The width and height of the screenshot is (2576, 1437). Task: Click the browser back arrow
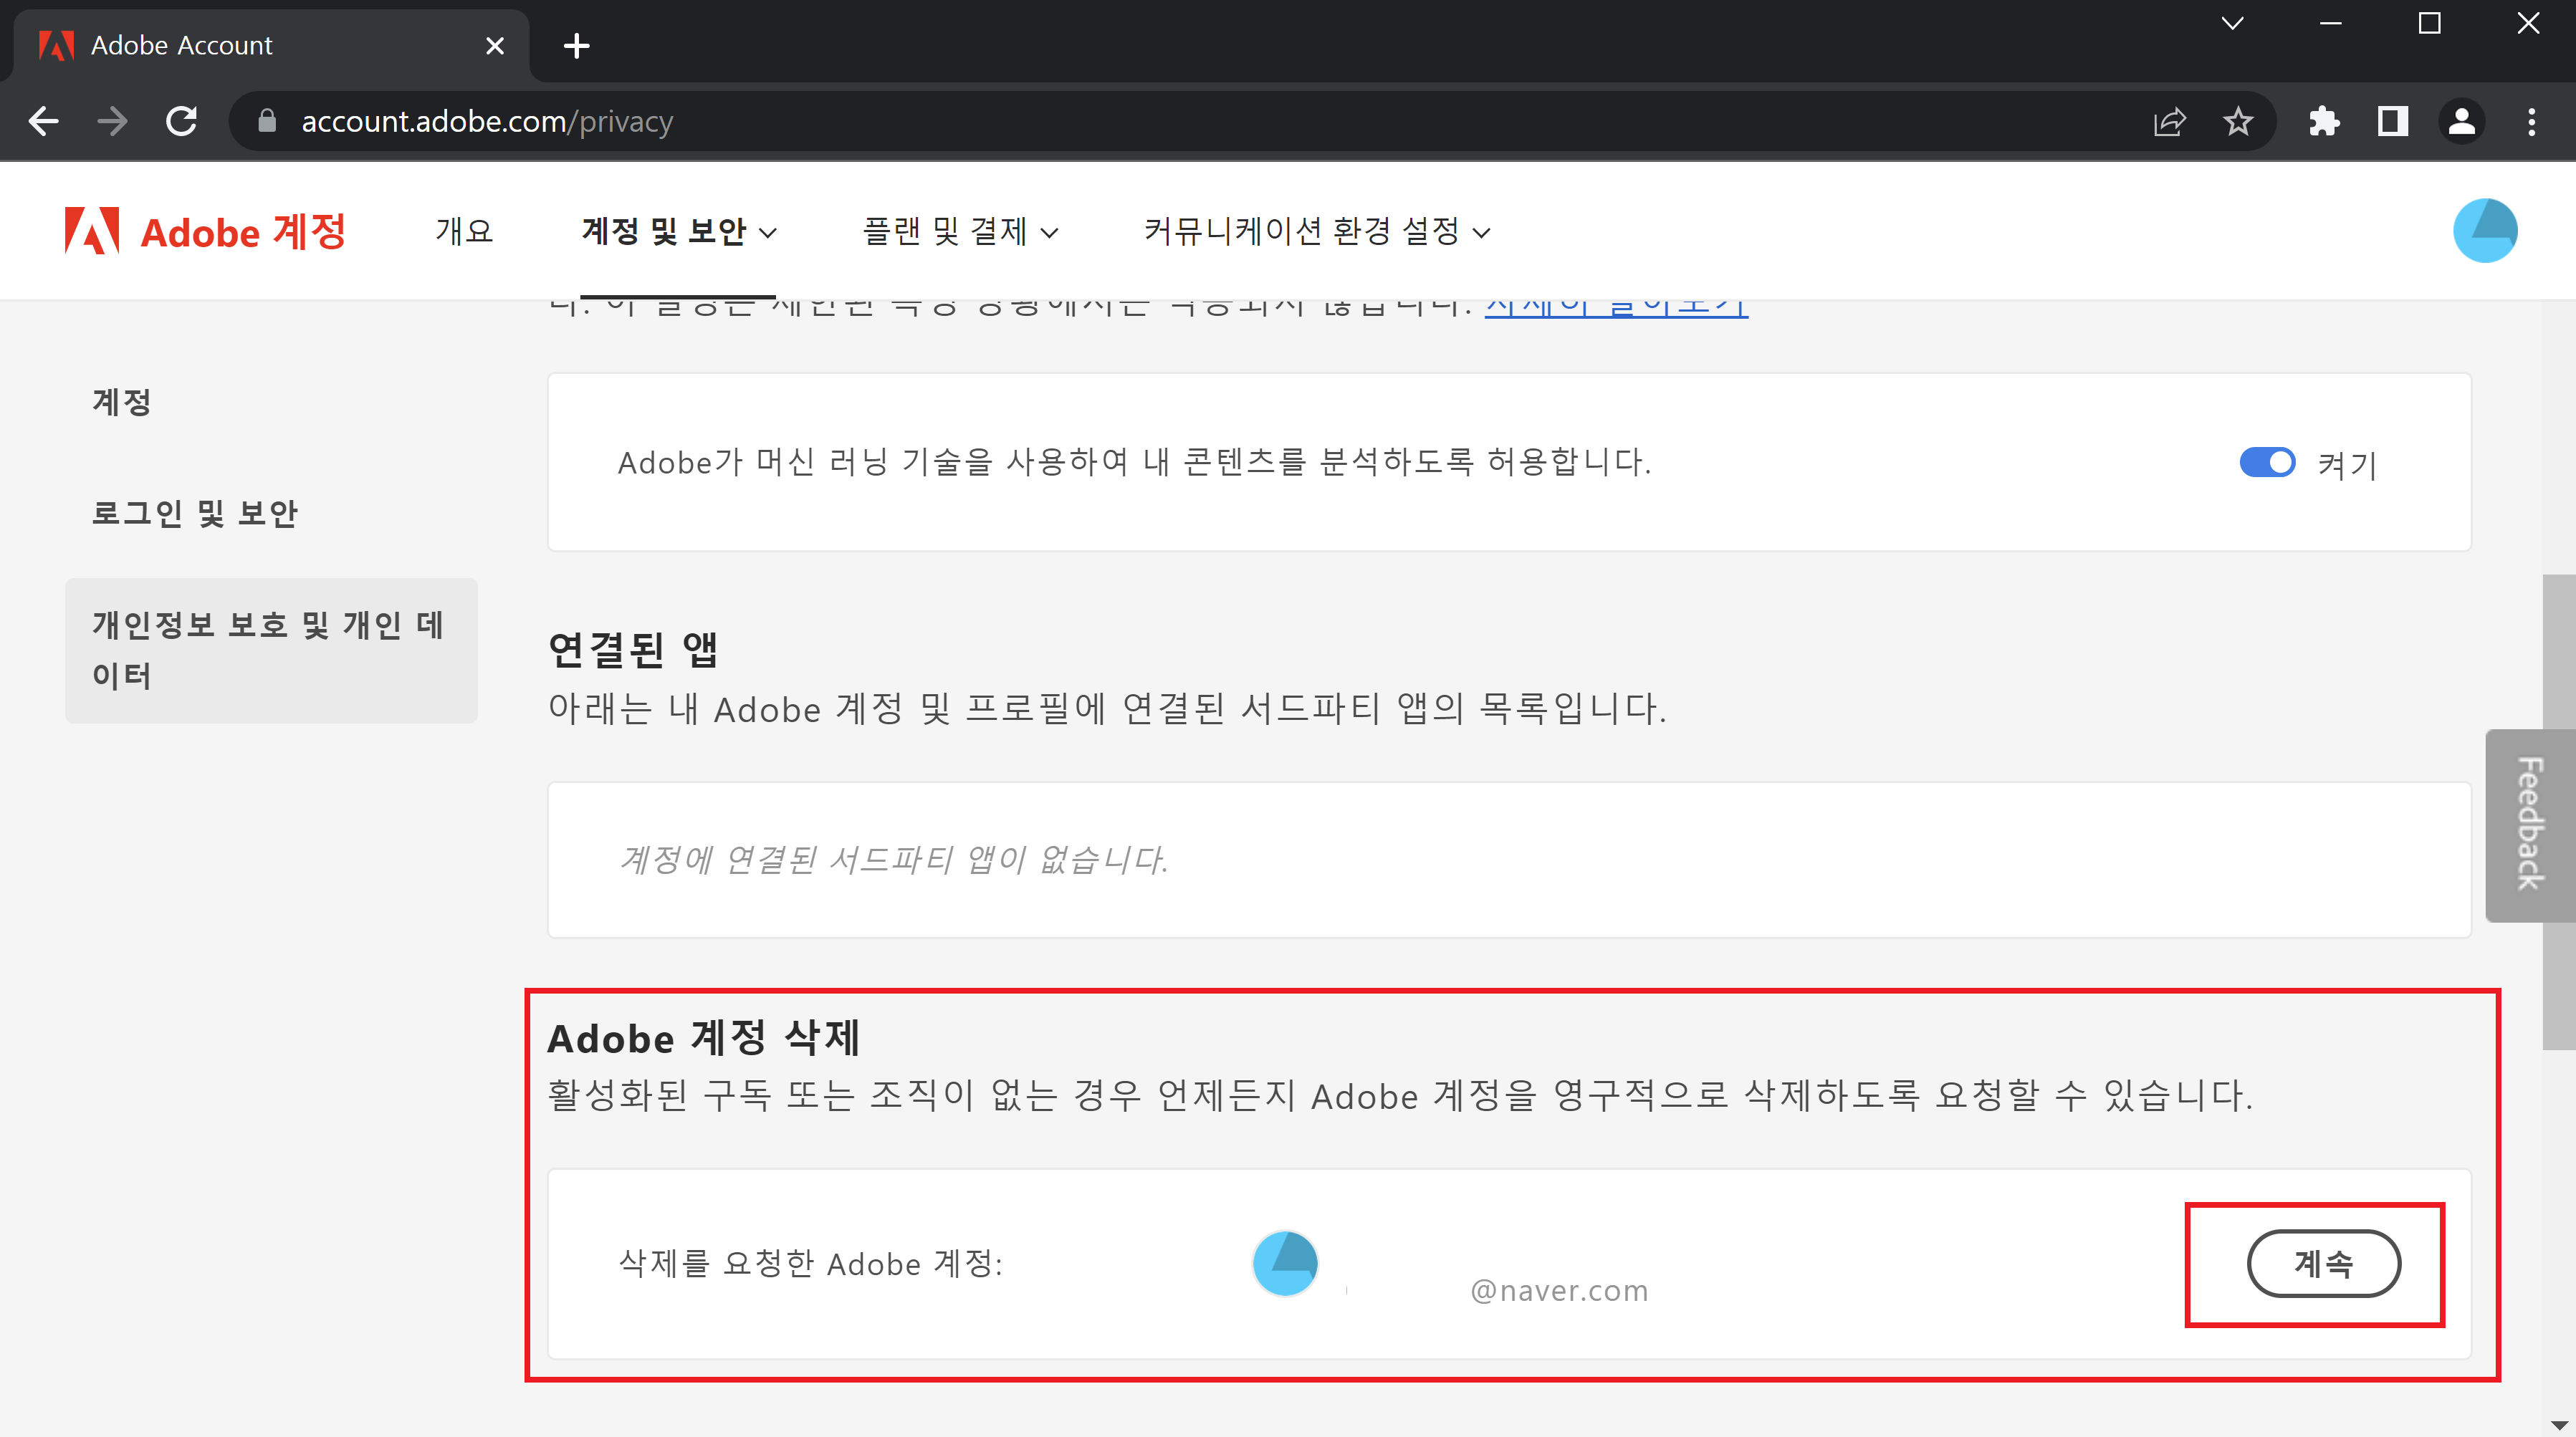pyautogui.click(x=43, y=120)
